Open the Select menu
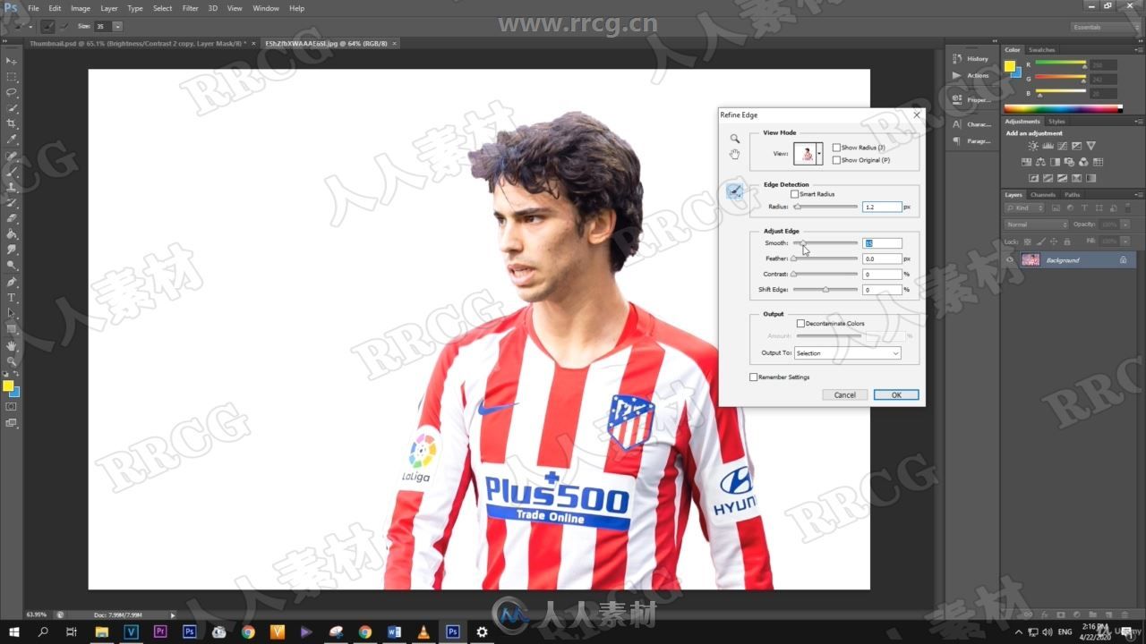Viewport: 1146px width, 644px height. [162, 8]
